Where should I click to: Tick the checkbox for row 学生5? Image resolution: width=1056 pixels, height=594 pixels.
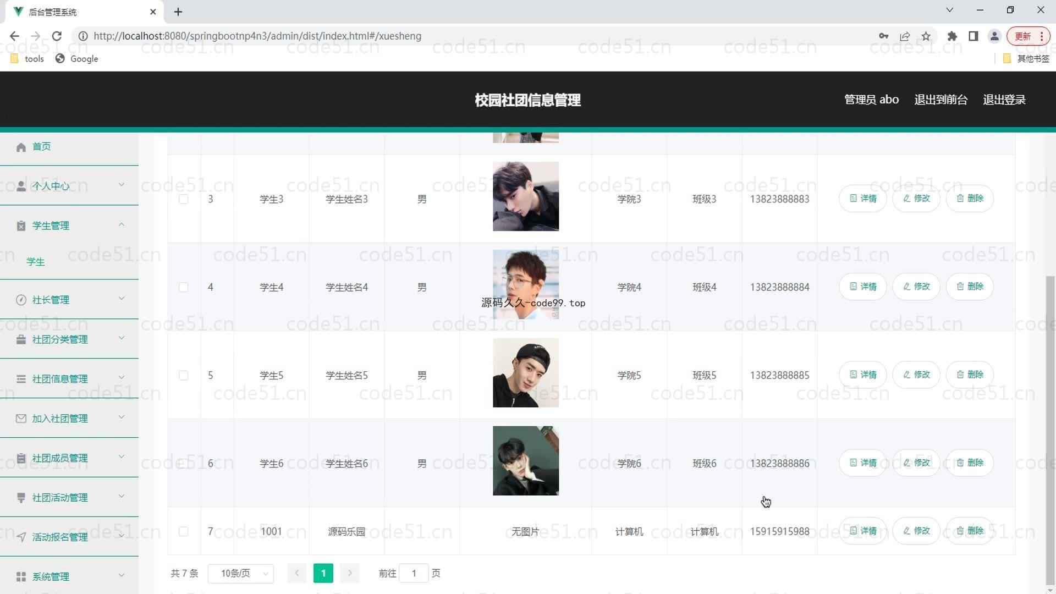coord(184,376)
